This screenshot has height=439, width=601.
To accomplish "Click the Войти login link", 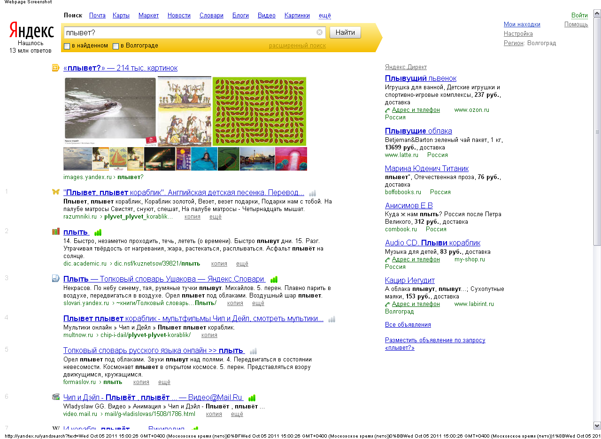I will tap(579, 16).
